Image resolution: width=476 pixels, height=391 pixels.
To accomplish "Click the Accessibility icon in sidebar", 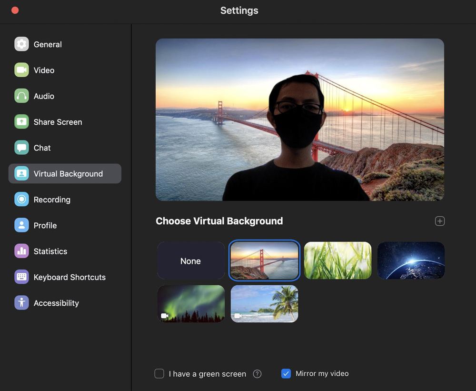I will click(x=21, y=303).
